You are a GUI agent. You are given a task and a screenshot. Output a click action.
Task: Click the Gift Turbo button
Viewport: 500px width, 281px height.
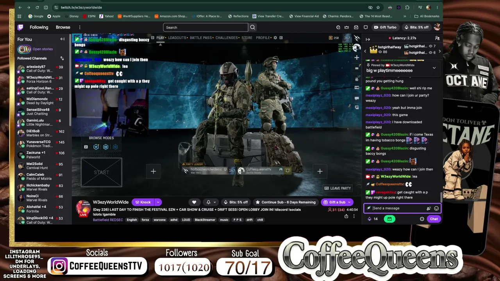coord(385,27)
